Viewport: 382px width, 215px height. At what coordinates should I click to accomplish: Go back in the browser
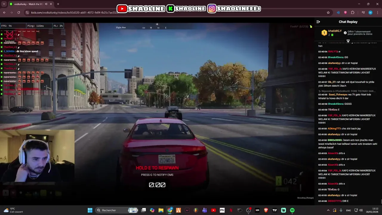point(4,13)
